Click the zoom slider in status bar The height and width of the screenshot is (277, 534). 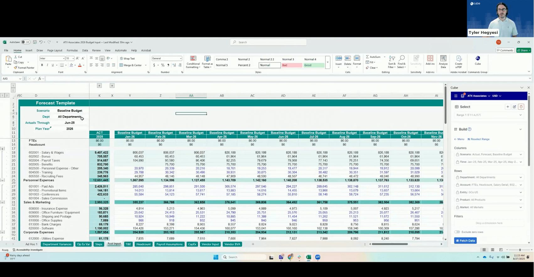[x=520, y=250]
